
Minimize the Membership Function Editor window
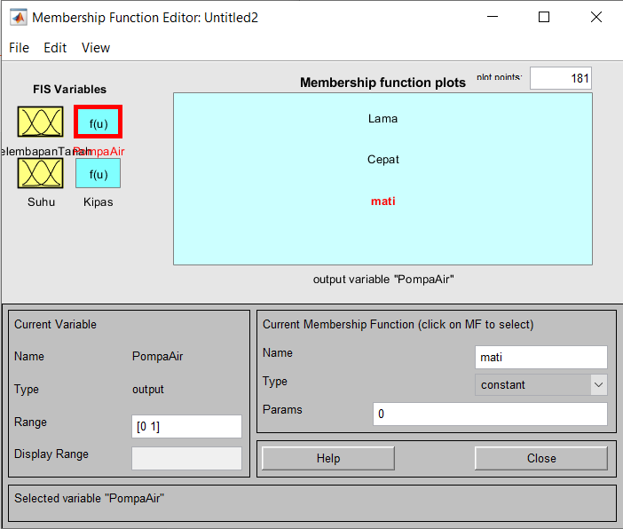pyautogui.click(x=493, y=17)
